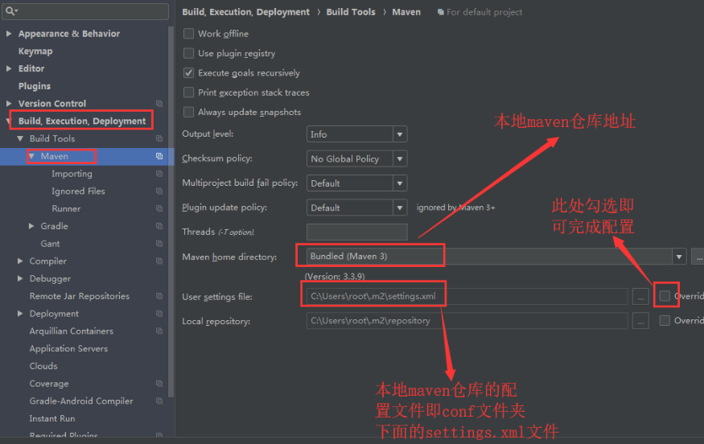The width and height of the screenshot is (704, 444).
Task: Open Importing settings under Maven
Action: click(72, 174)
